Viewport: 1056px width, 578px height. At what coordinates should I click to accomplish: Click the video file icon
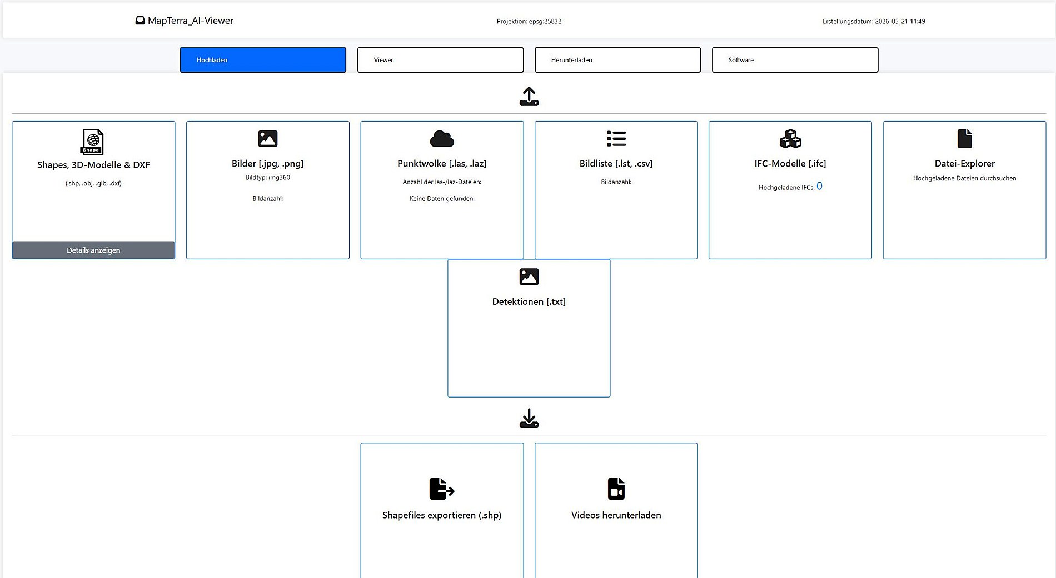616,489
